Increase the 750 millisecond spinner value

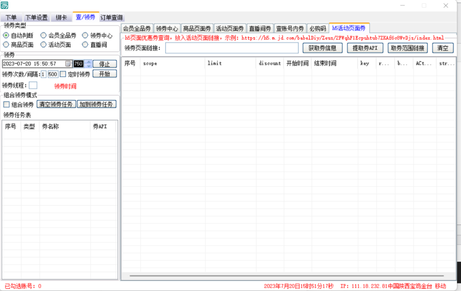pos(88,62)
